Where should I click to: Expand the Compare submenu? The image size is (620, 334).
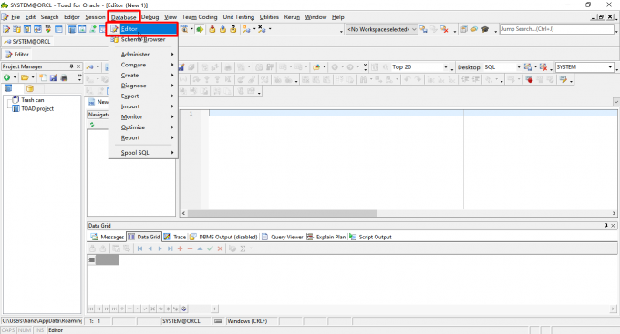coord(143,65)
